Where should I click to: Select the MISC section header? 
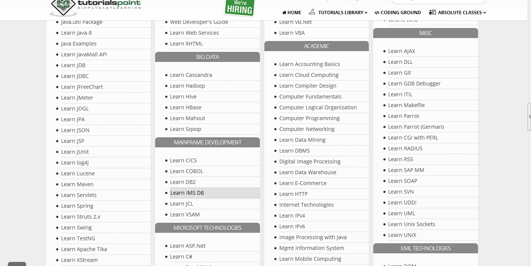point(425,33)
